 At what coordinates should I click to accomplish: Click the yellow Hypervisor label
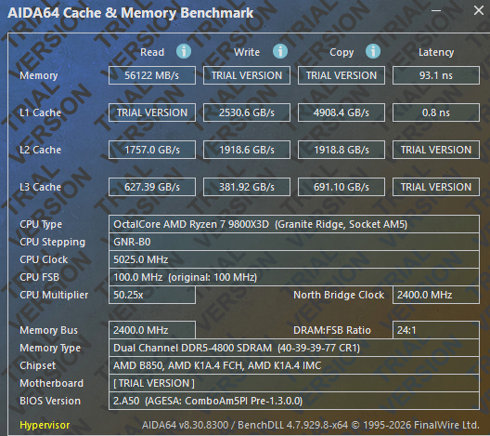tap(45, 425)
